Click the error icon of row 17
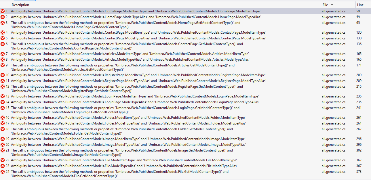Viewport: 371px width, 180px height. pos(3,123)
